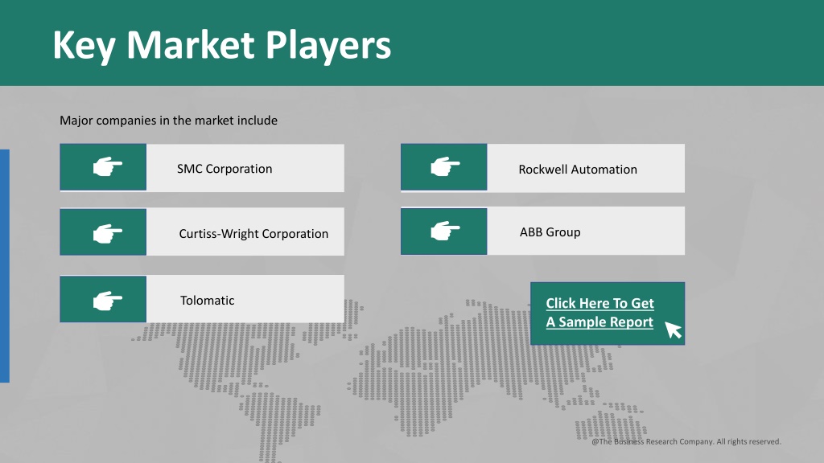Click the Key Market Players heading
The image size is (824, 463).
pyautogui.click(x=222, y=45)
